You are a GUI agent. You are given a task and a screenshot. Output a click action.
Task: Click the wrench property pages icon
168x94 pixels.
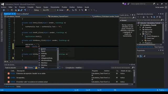tap(145, 56)
